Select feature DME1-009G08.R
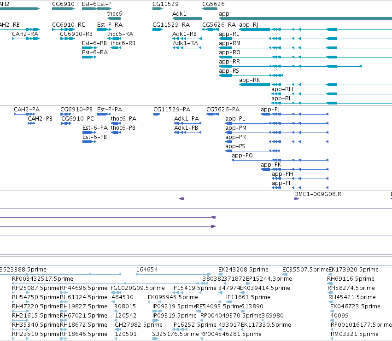This screenshot has width=392, height=341. 317,194
